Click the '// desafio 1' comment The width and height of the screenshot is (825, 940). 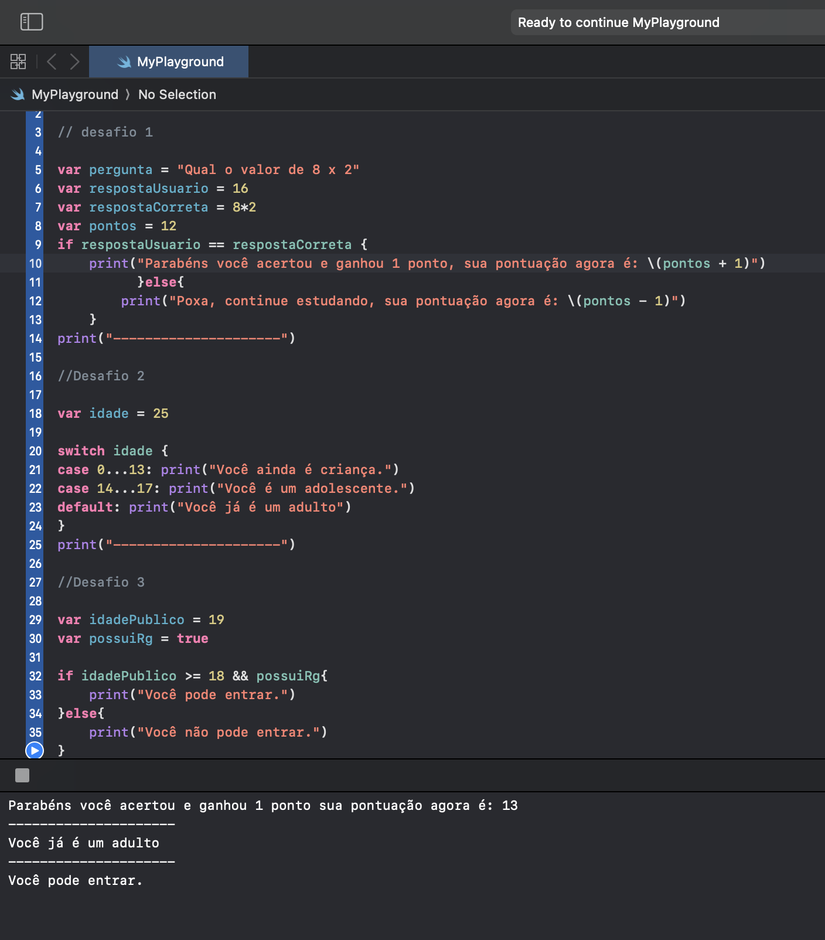(105, 132)
